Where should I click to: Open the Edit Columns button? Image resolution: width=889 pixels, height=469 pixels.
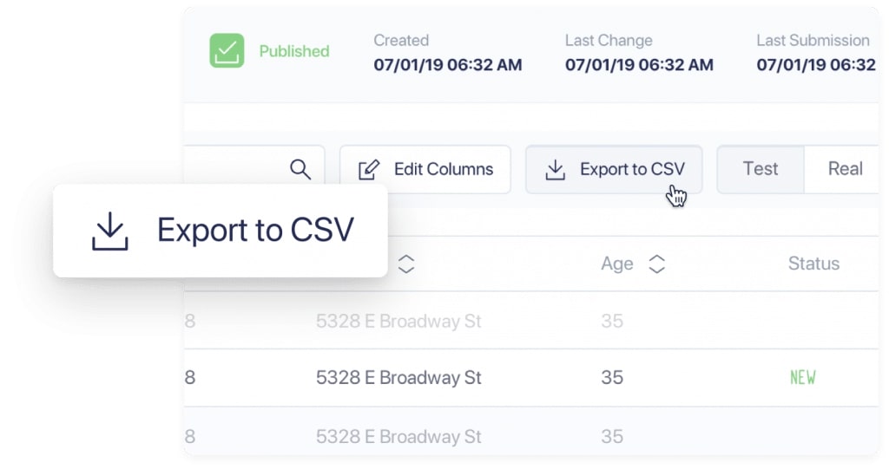425,170
